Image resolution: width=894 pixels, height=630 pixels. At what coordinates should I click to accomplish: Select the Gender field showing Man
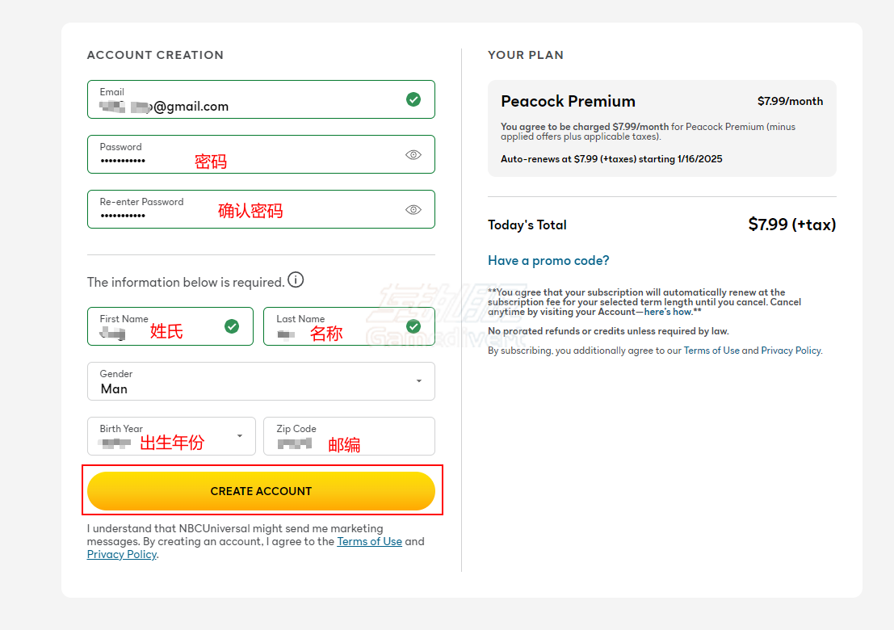261,381
